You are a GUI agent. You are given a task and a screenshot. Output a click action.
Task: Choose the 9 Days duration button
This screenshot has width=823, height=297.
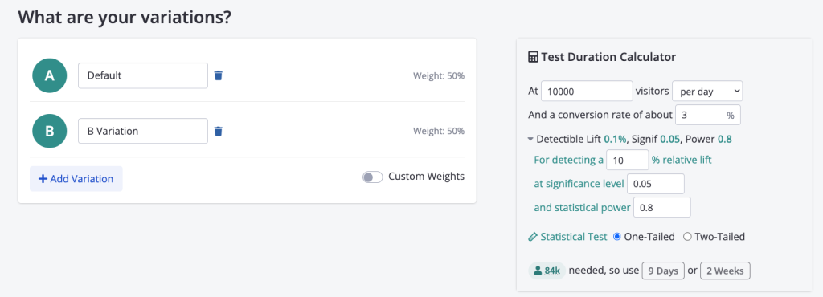click(x=663, y=271)
